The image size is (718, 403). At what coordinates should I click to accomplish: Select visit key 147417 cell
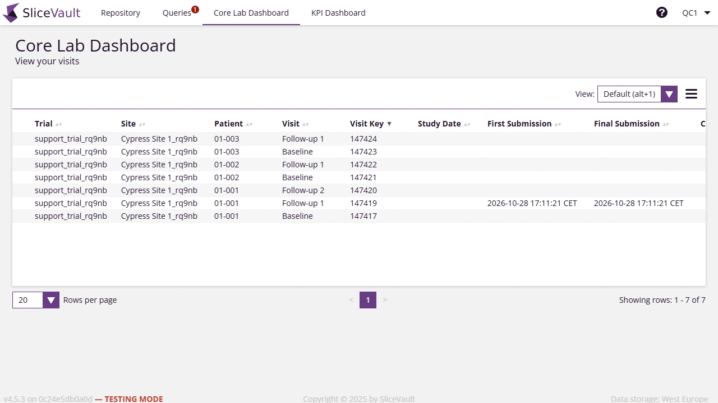[363, 216]
